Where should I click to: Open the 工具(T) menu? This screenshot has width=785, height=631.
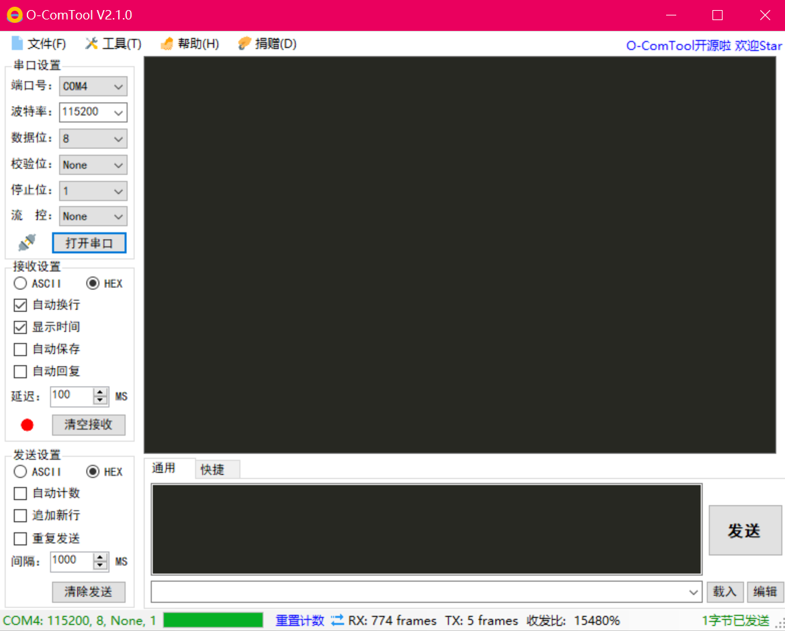(x=113, y=44)
